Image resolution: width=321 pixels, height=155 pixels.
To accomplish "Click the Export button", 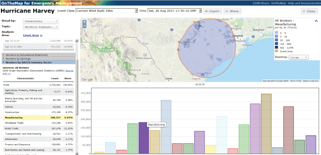I will point(212,11).
